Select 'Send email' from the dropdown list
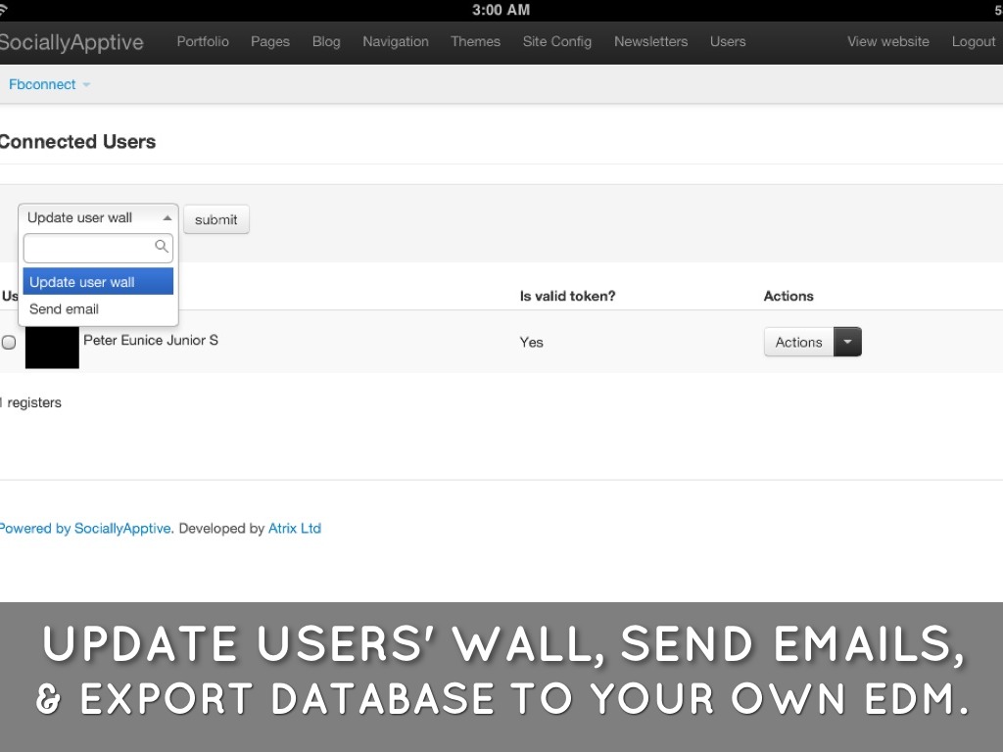Screen dimensions: 1003x752 click(x=65, y=309)
